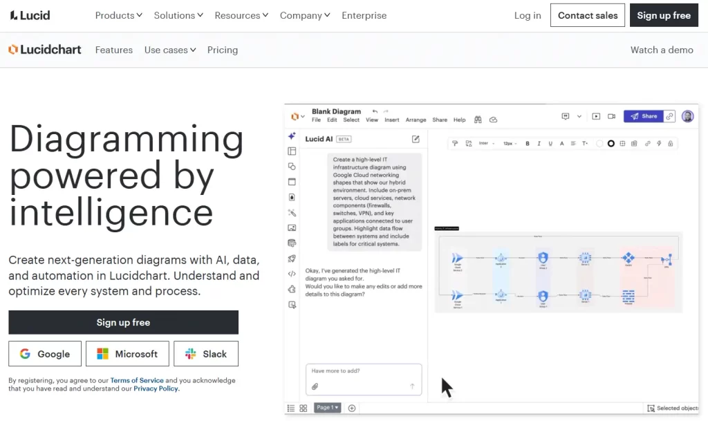This screenshot has height=421, width=708.
Task: Sign up with Google button
Action: click(45, 354)
